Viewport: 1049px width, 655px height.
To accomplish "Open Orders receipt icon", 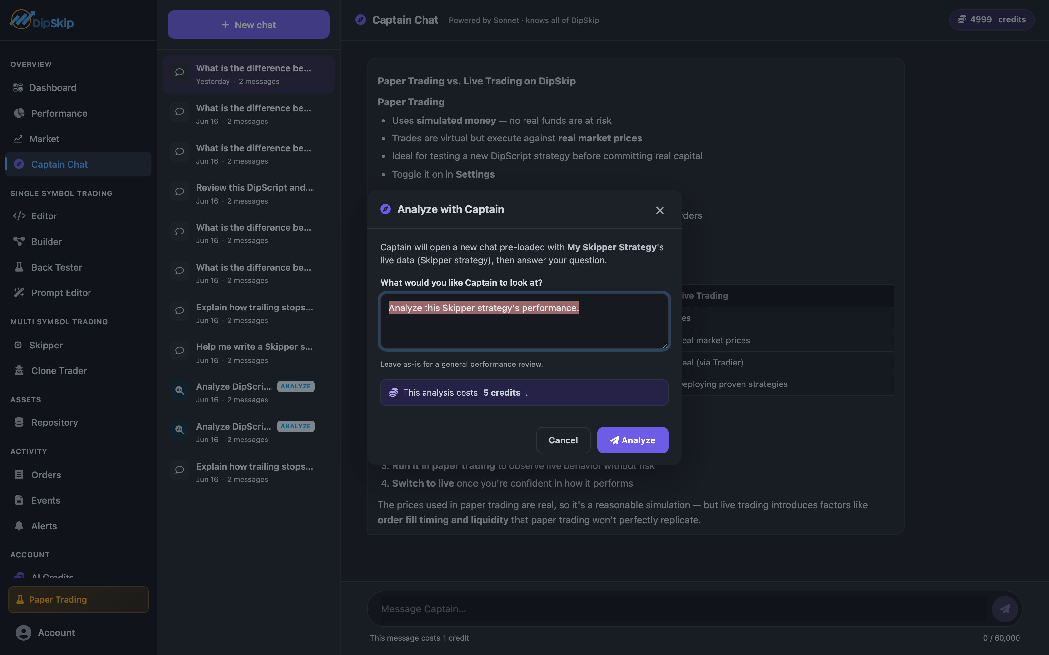I will coord(19,474).
